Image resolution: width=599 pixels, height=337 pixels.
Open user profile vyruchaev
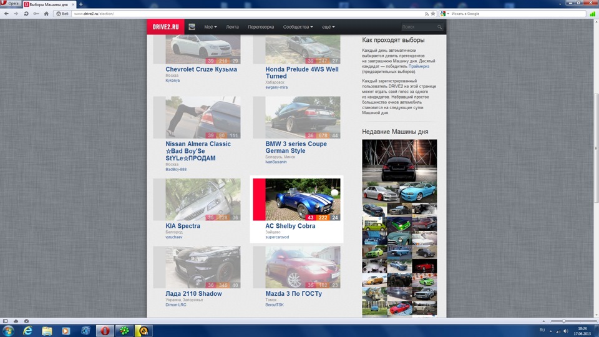click(174, 237)
